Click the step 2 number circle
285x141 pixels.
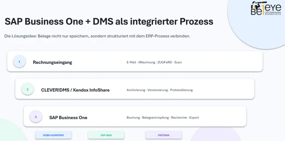point(27,89)
